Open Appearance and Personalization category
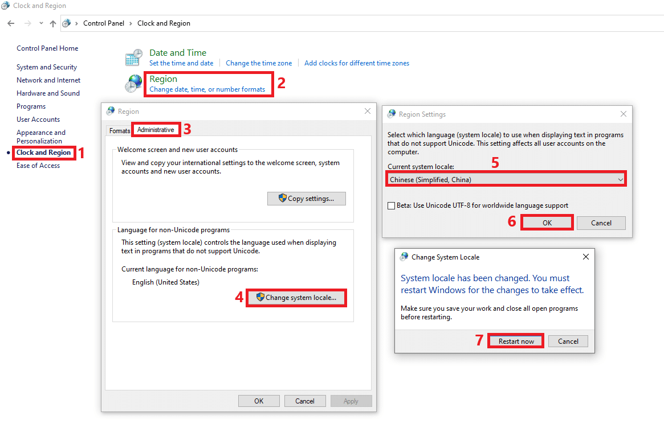 (41, 137)
